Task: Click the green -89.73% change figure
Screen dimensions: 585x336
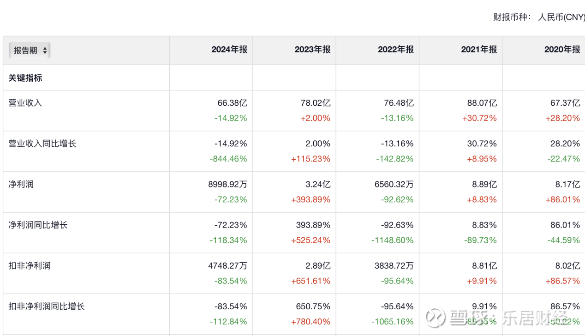Action: pos(480,240)
